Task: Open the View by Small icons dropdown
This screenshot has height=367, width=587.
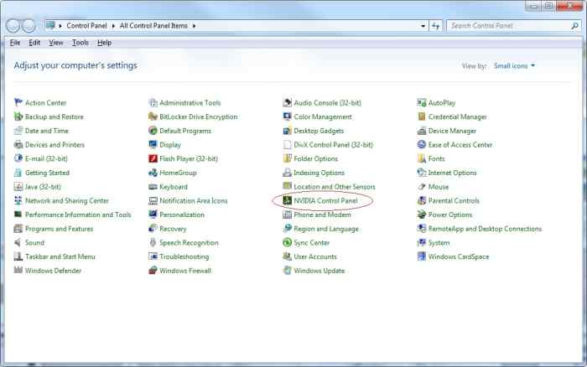Action: (514, 65)
